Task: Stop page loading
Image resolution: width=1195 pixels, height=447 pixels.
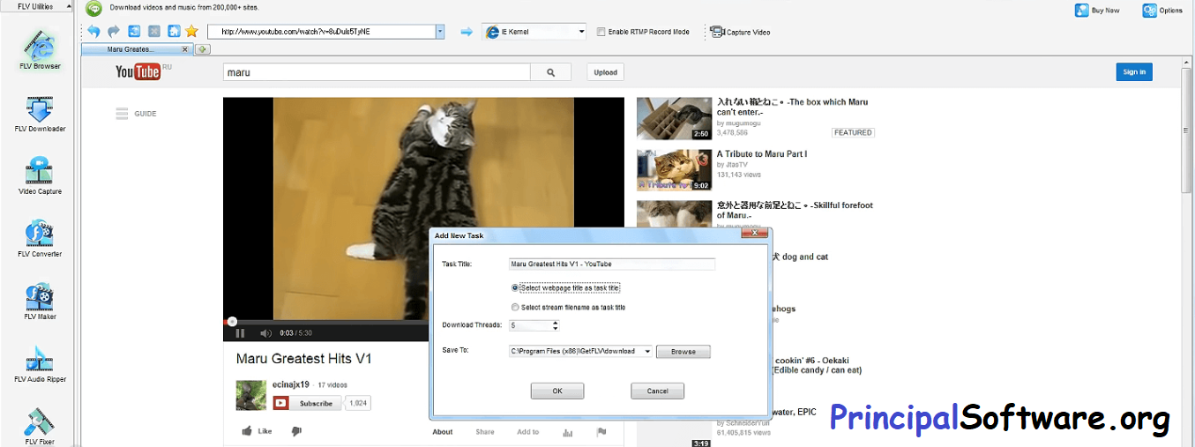Action: tap(154, 32)
